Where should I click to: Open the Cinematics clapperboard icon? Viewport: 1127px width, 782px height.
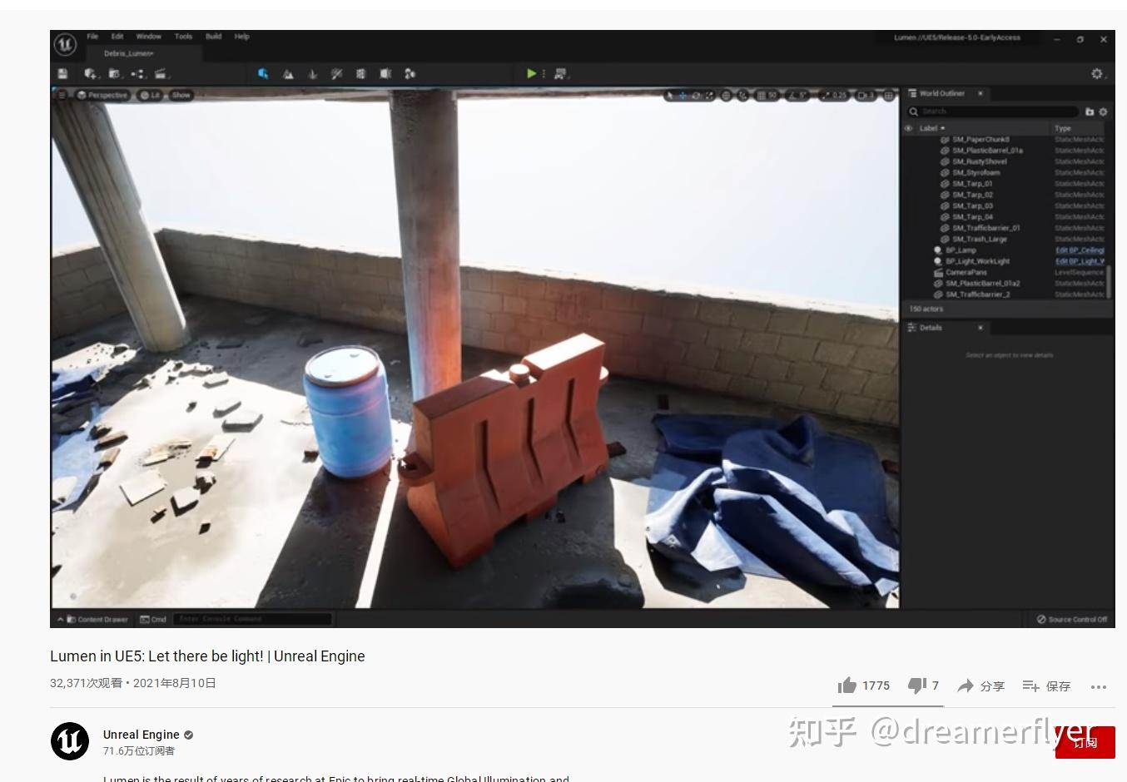161,73
